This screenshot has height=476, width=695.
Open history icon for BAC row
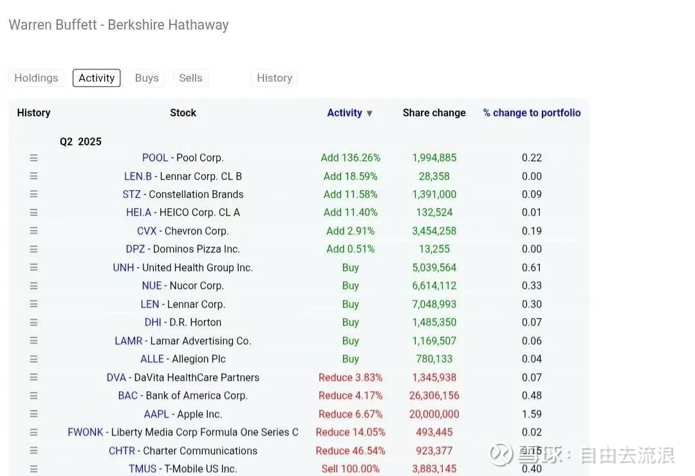[x=33, y=396]
